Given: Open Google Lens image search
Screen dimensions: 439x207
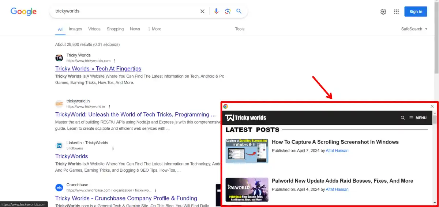Looking at the screenshot, I should click(x=228, y=11).
